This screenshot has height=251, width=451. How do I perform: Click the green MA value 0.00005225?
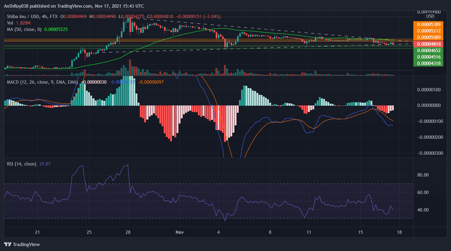coord(56,29)
